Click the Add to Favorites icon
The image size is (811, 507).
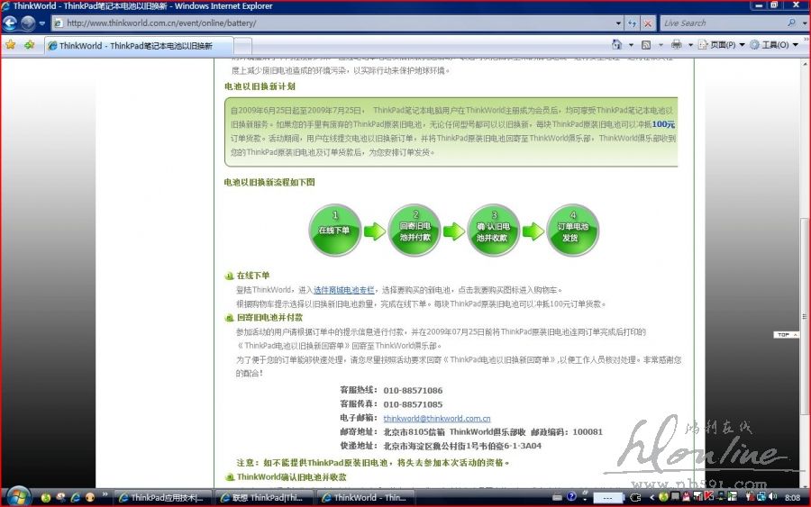(29, 46)
